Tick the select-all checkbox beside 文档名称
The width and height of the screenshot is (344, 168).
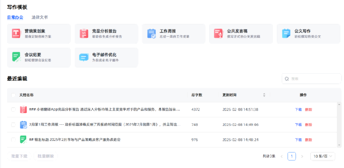[14, 95]
